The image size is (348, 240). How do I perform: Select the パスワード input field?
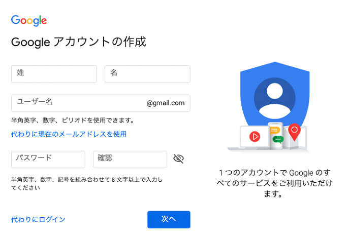click(48, 159)
